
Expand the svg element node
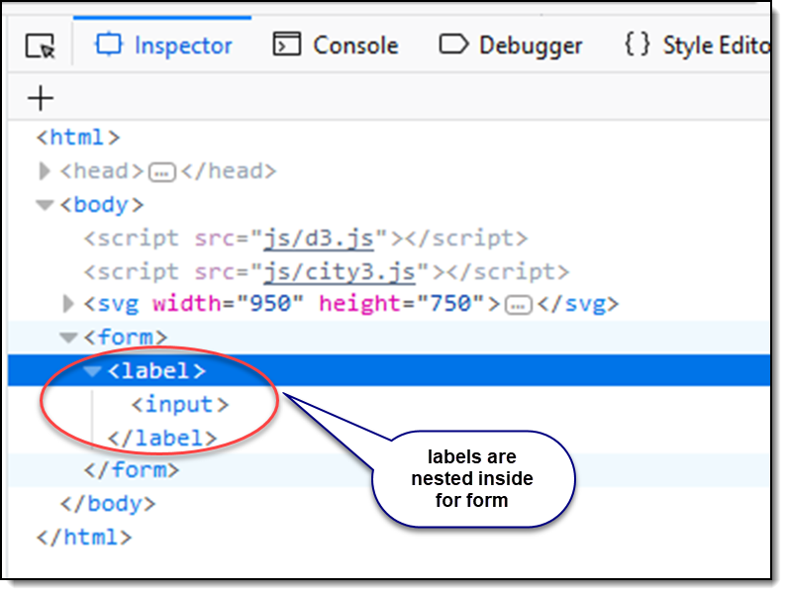pyautogui.click(x=68, y=304)
